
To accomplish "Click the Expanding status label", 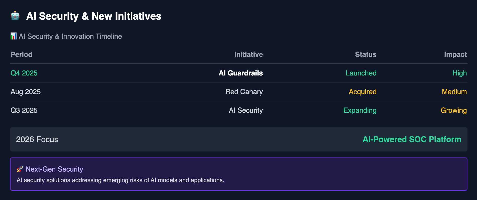I will [360, 110].
